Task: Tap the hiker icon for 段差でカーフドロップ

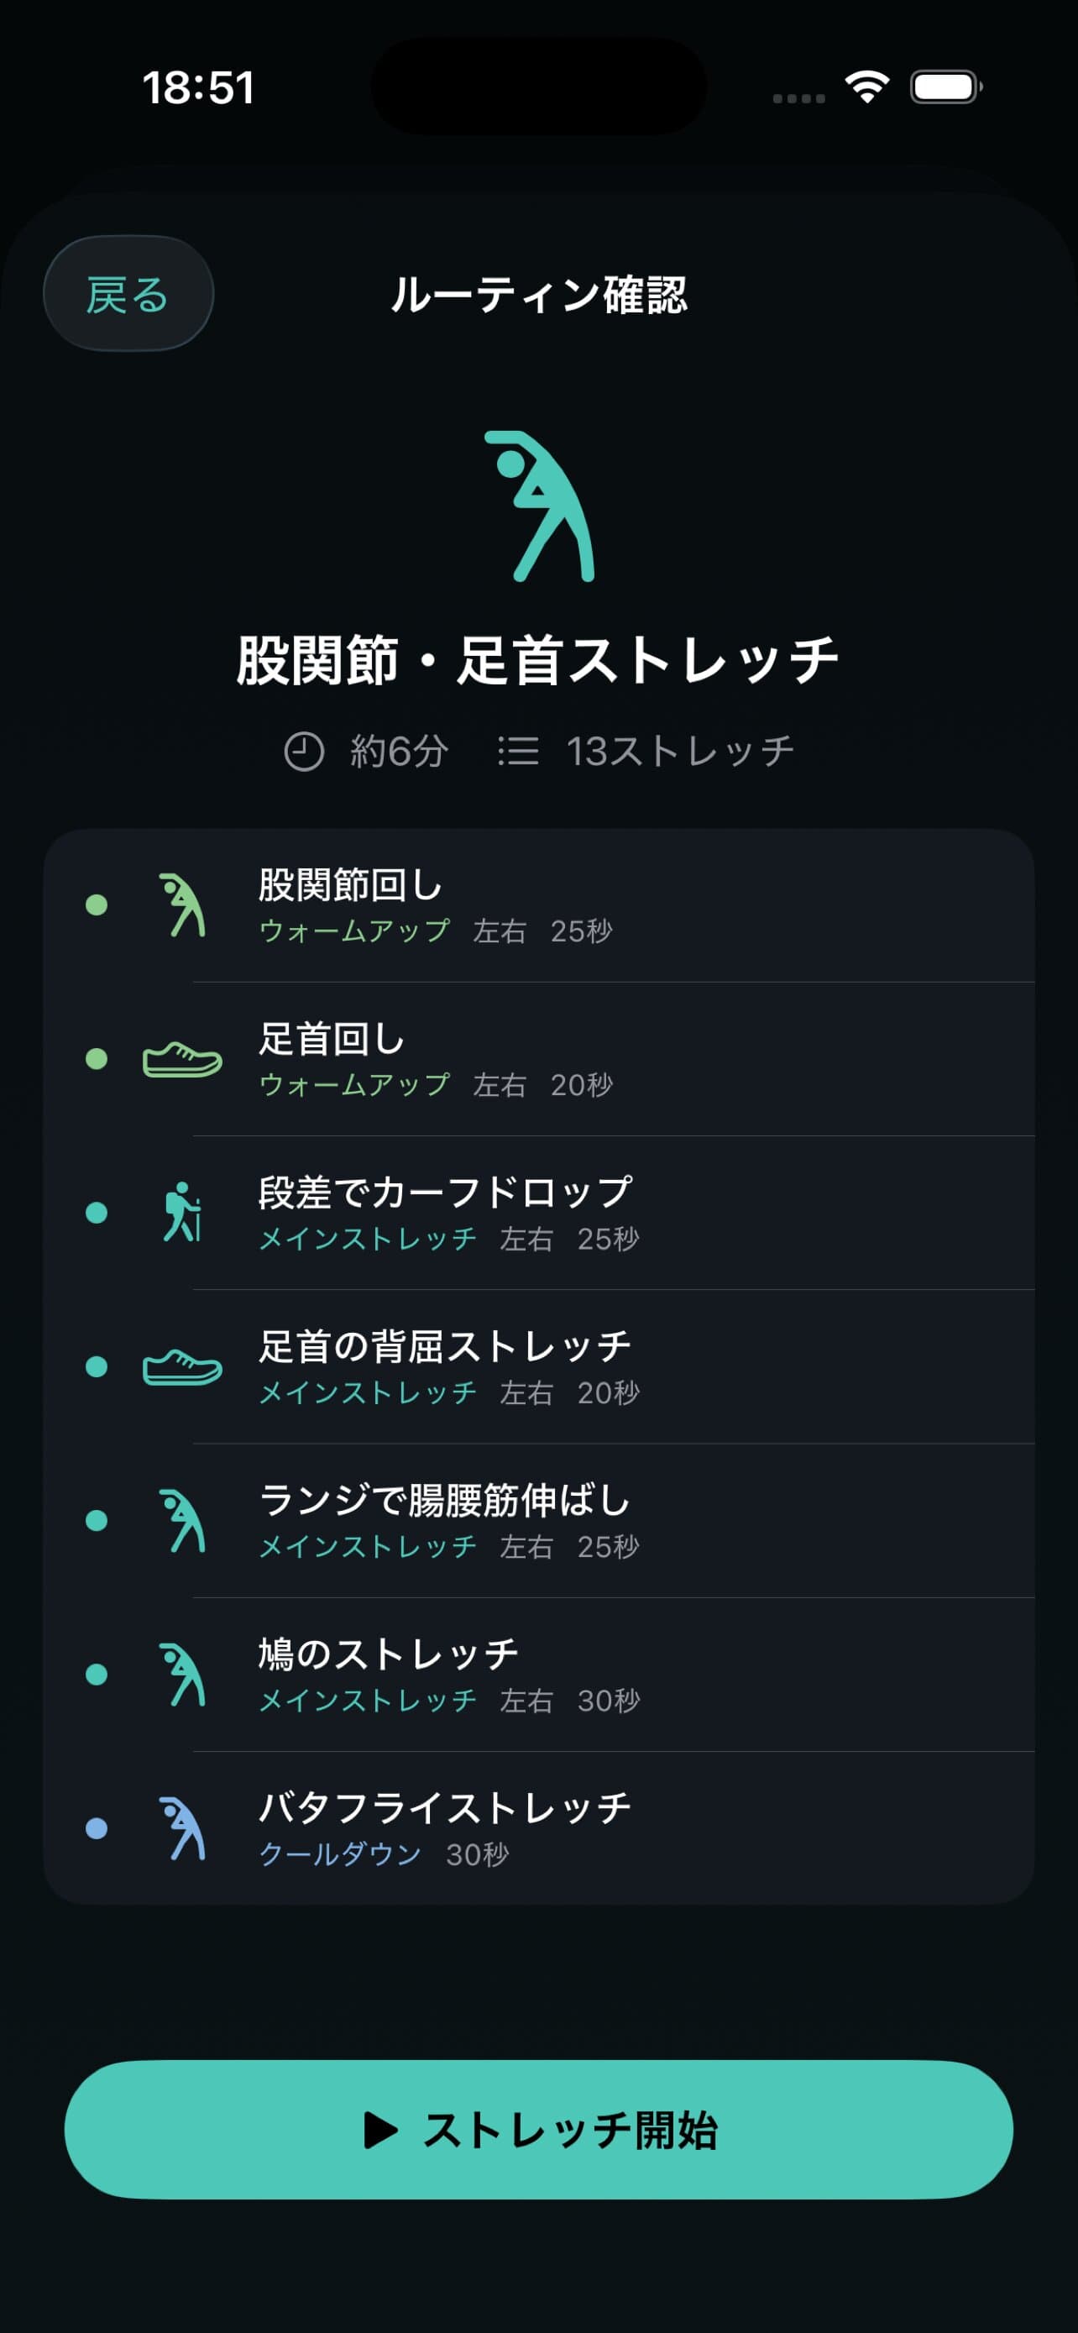Action: tap(183, 1212)
